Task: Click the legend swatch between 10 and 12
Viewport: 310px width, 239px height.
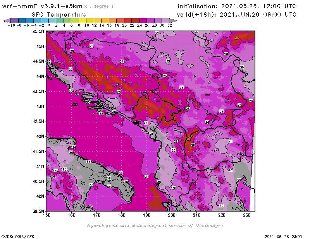Action: click(90, 21)
